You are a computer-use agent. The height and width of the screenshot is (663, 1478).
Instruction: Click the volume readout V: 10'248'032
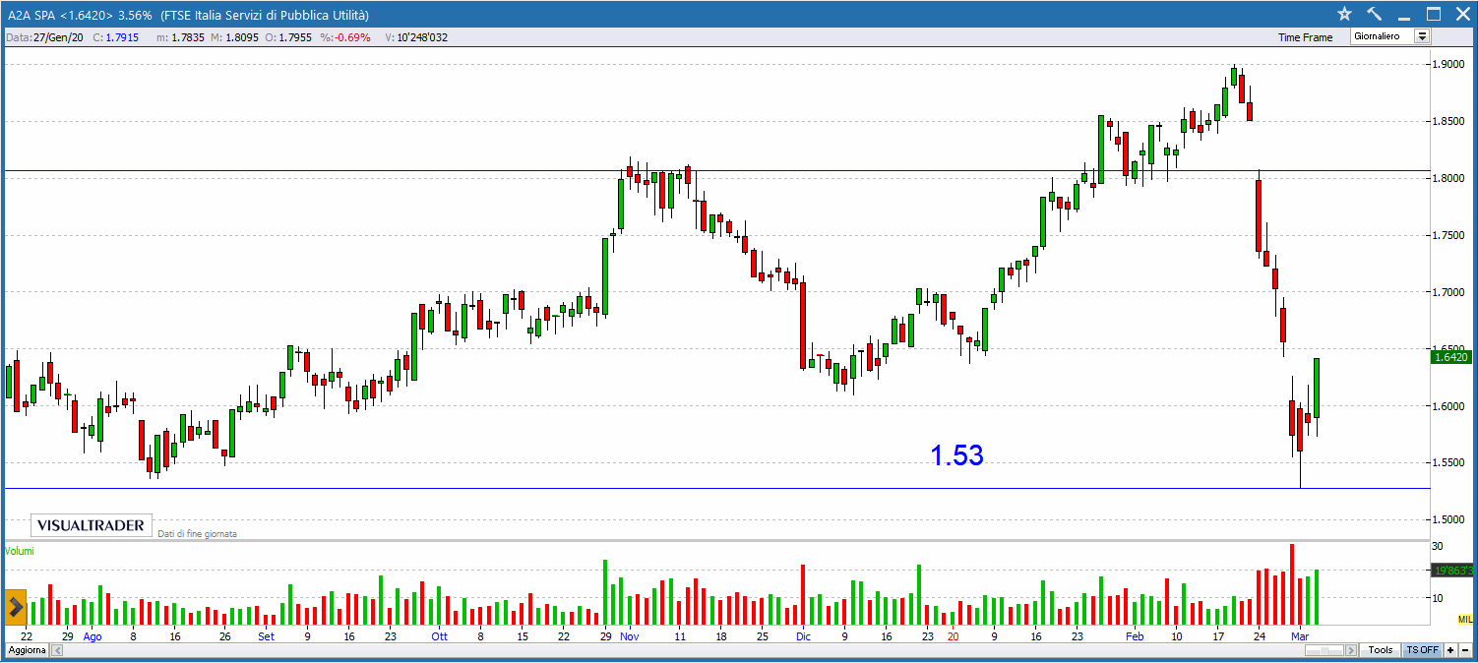point(417,37)
